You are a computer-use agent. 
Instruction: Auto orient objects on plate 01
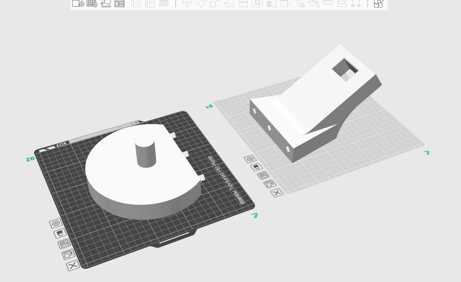pos(270,184)
